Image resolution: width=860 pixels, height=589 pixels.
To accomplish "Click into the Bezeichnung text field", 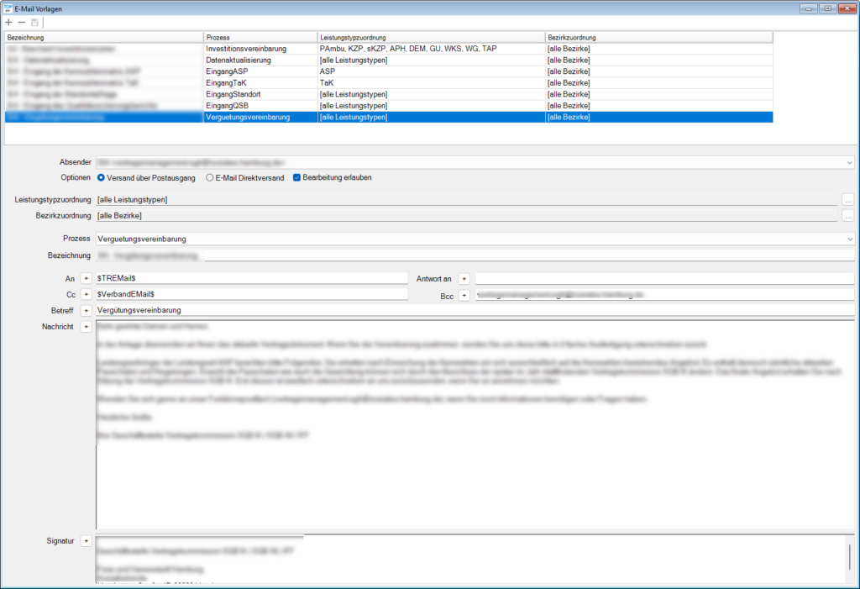I will tap(475, 255).
